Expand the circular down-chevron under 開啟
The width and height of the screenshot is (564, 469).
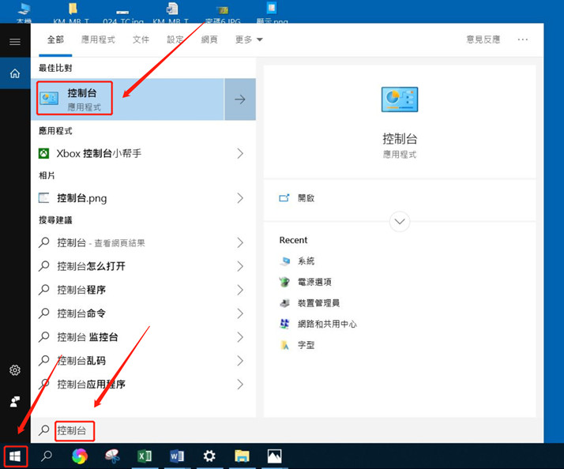tap(400, 222)
